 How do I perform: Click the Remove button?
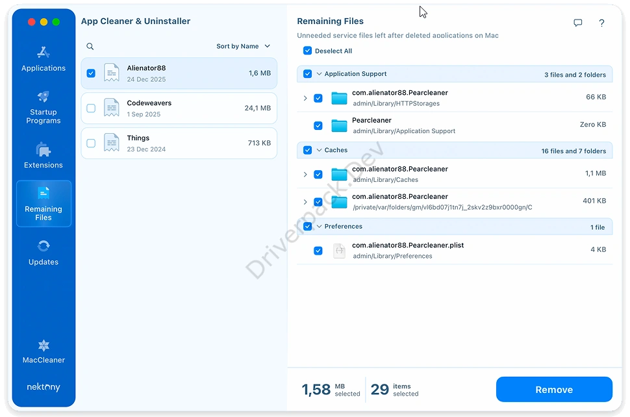(554, 389)
